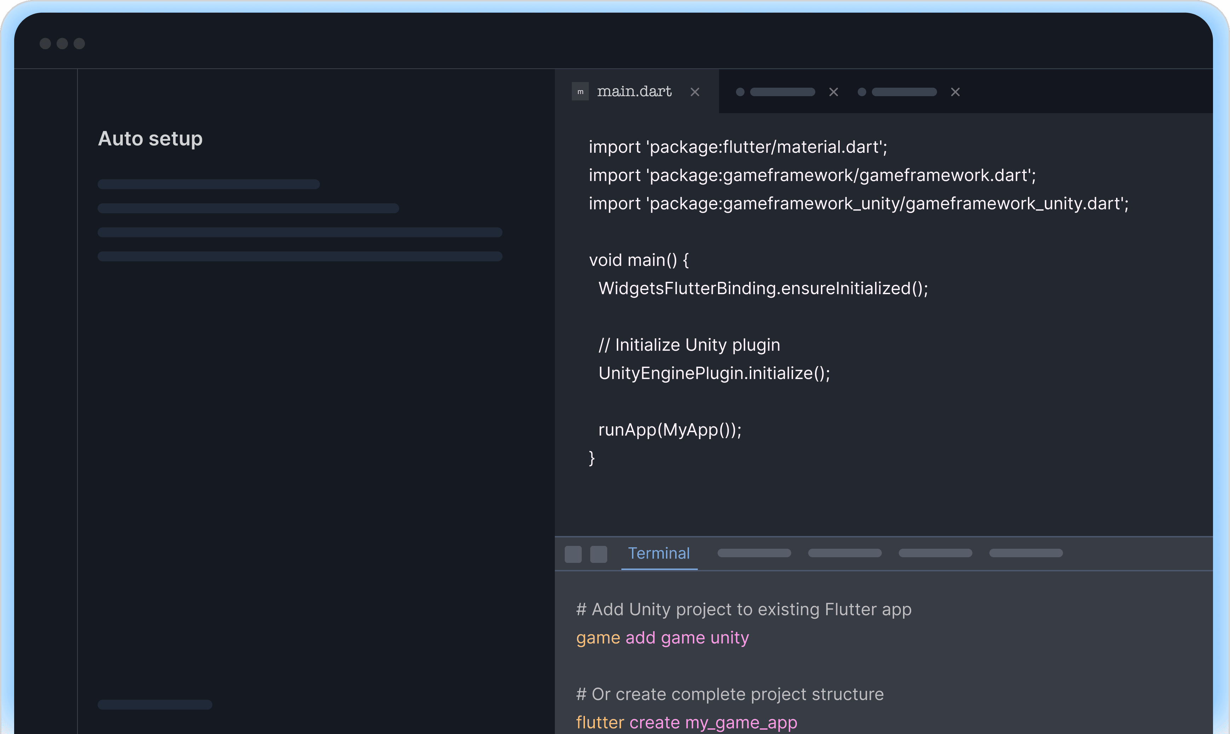
Task: Click the middle window control dot
Action: click(62, 43)
